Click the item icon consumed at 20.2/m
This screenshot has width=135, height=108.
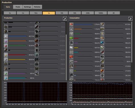[102, 75]
